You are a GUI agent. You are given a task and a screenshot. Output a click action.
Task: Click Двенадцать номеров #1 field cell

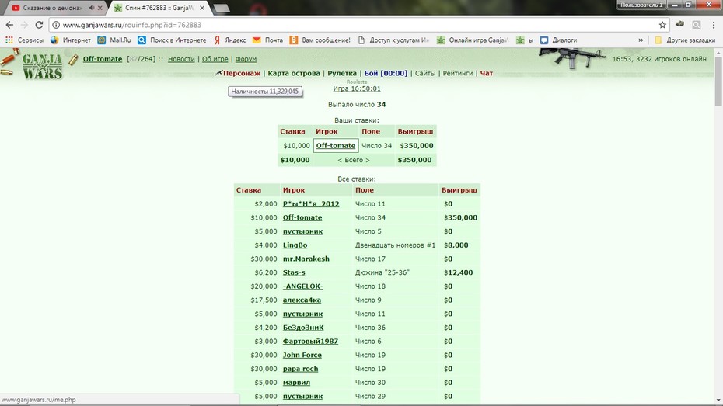click(x=395, y=245)
